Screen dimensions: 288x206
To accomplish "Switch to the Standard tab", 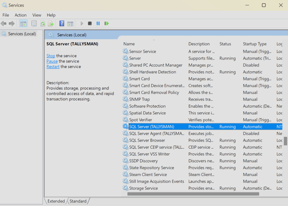I will point(78,201).
